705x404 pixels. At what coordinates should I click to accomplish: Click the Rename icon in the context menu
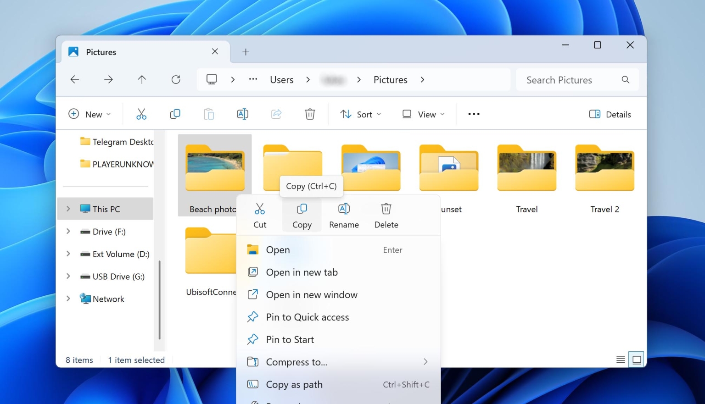[344, 215]
